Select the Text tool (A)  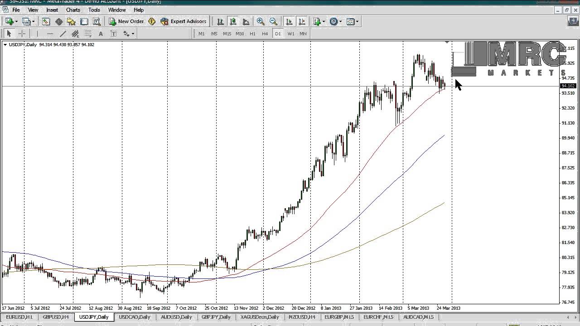click(101, 34)
